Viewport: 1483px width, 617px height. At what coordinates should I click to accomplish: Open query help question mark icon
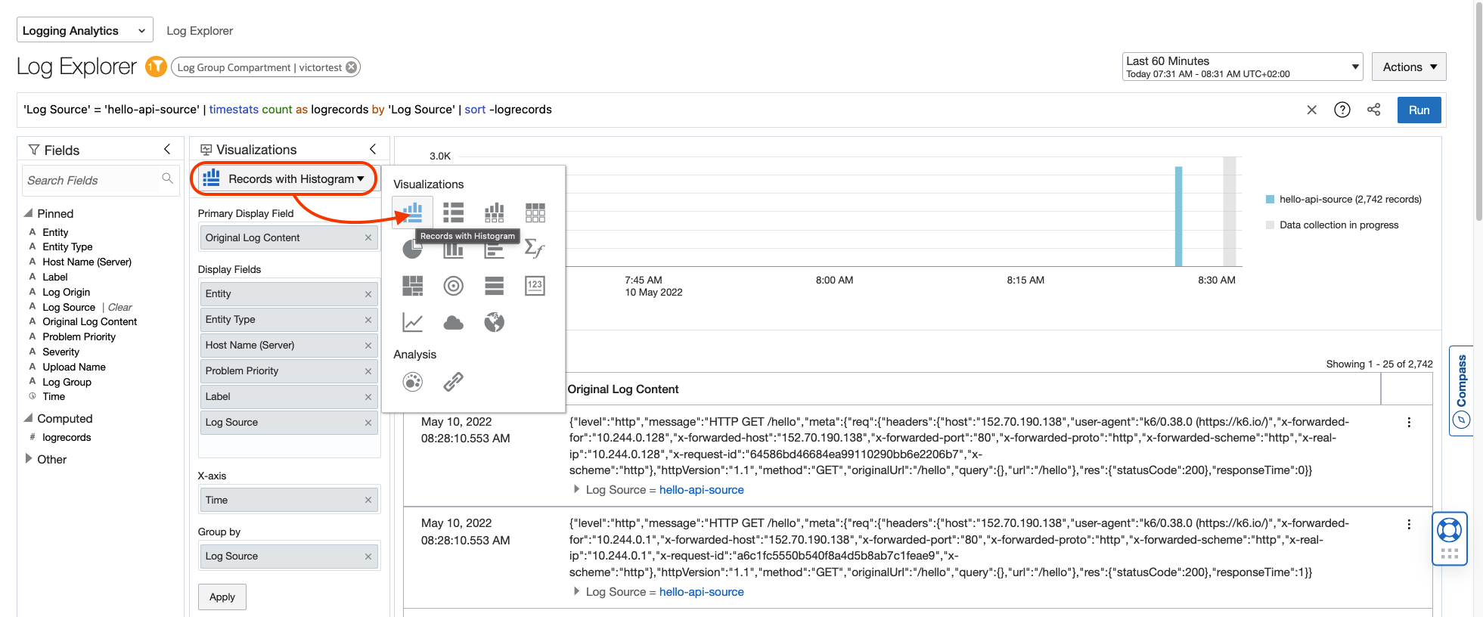[1342, 110]
